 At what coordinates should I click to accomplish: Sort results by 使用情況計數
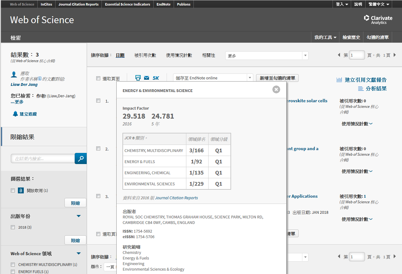coord(179,55)
